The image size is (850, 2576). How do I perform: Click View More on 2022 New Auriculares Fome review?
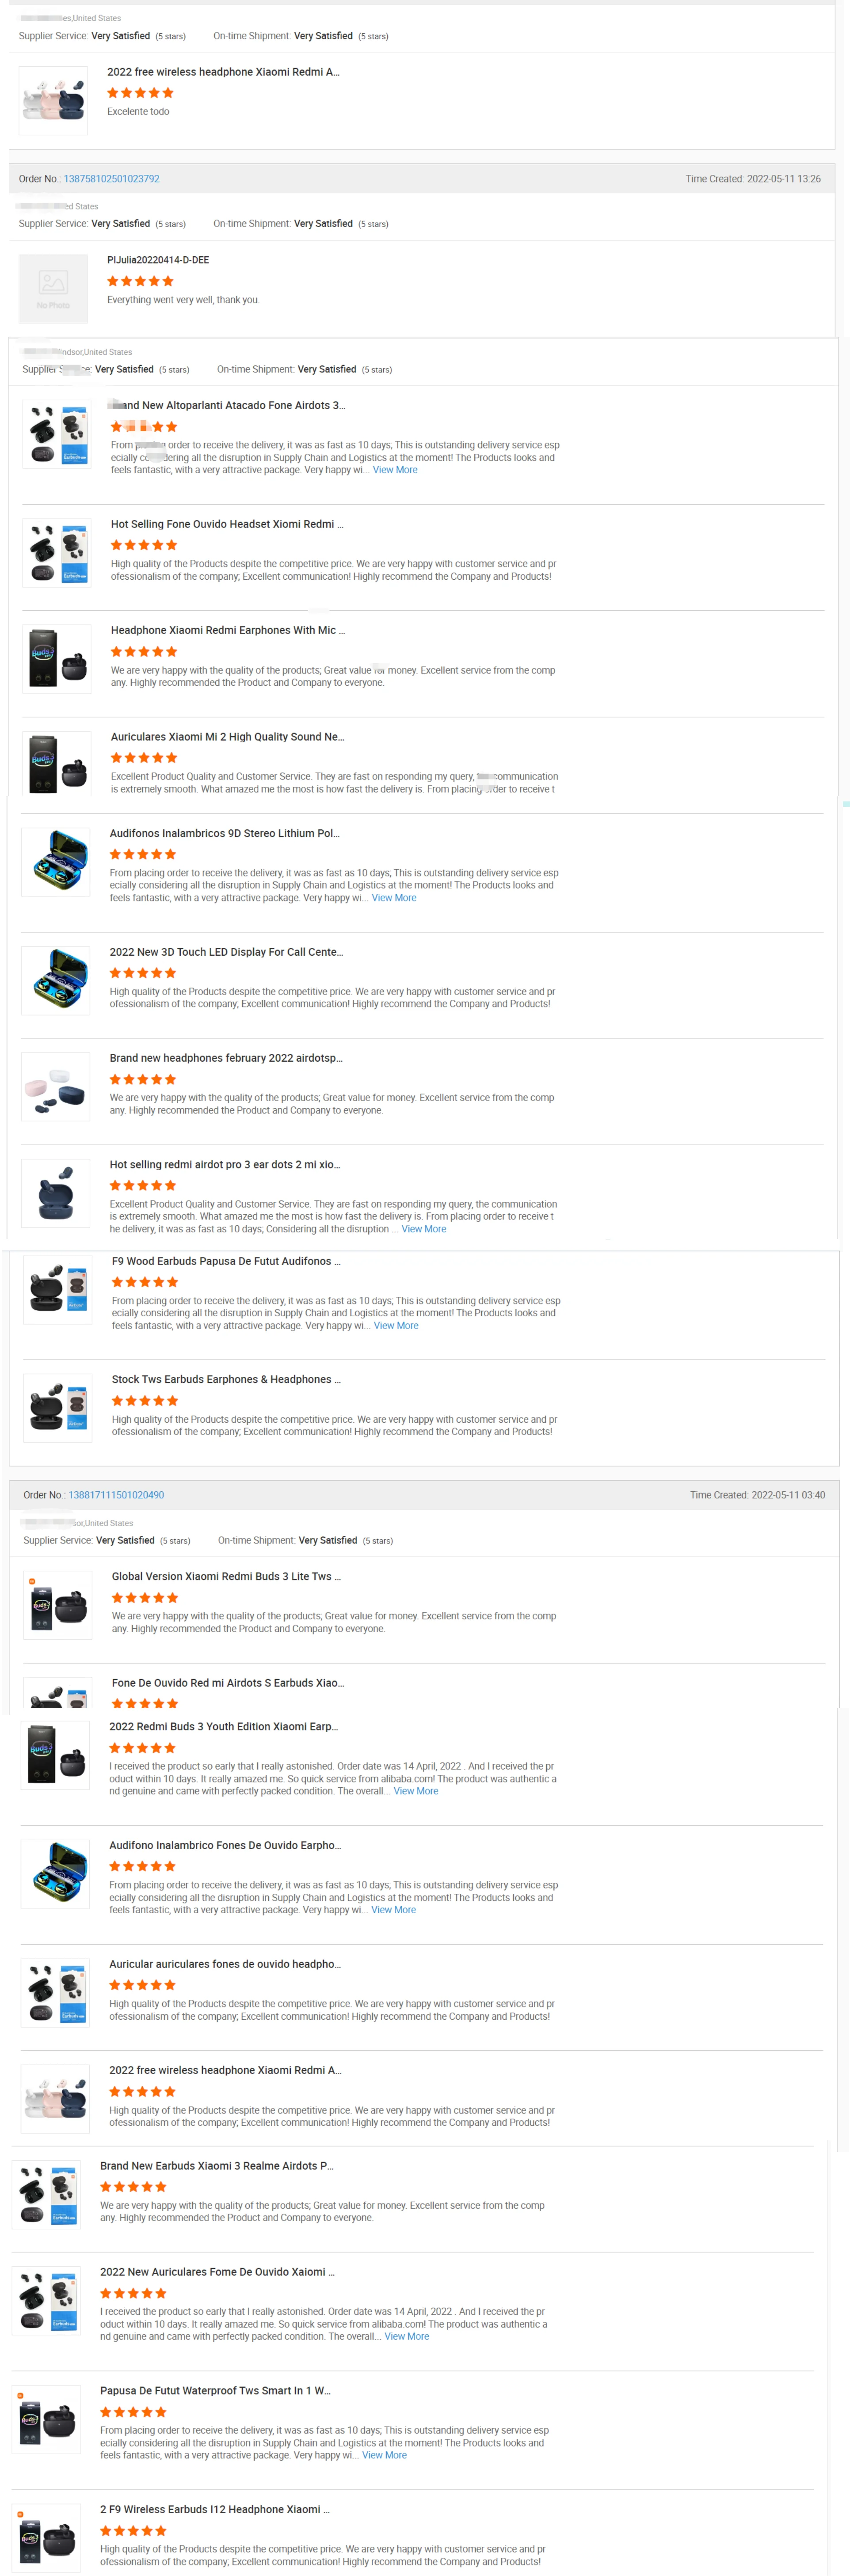(x=407, y=2336)
